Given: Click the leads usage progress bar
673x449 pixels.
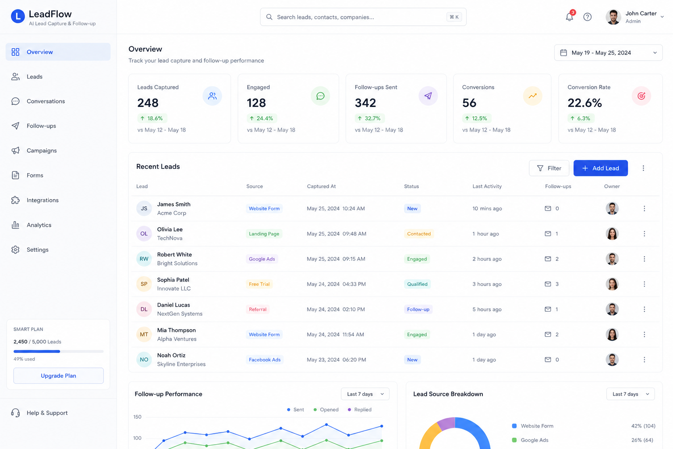Looking at the screenshot, I should [58, 351].
